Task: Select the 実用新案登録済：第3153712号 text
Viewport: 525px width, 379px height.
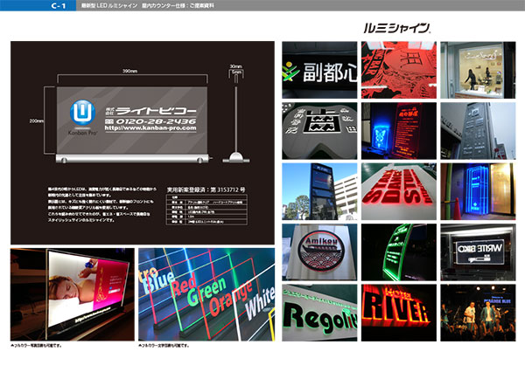Action: 206,189
